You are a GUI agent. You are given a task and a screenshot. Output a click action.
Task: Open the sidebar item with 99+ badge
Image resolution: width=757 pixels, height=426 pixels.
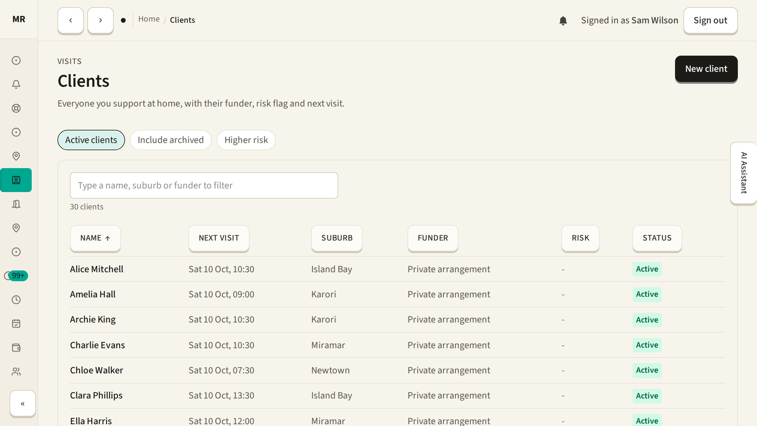pyautogui.click(x=16, y=276)
